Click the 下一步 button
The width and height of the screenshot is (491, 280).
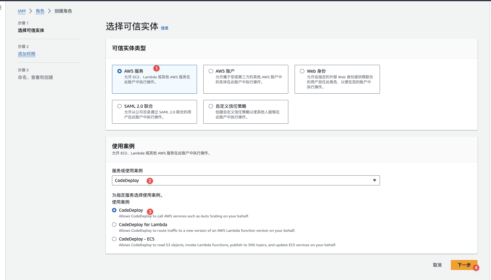[x=464, y=265]
